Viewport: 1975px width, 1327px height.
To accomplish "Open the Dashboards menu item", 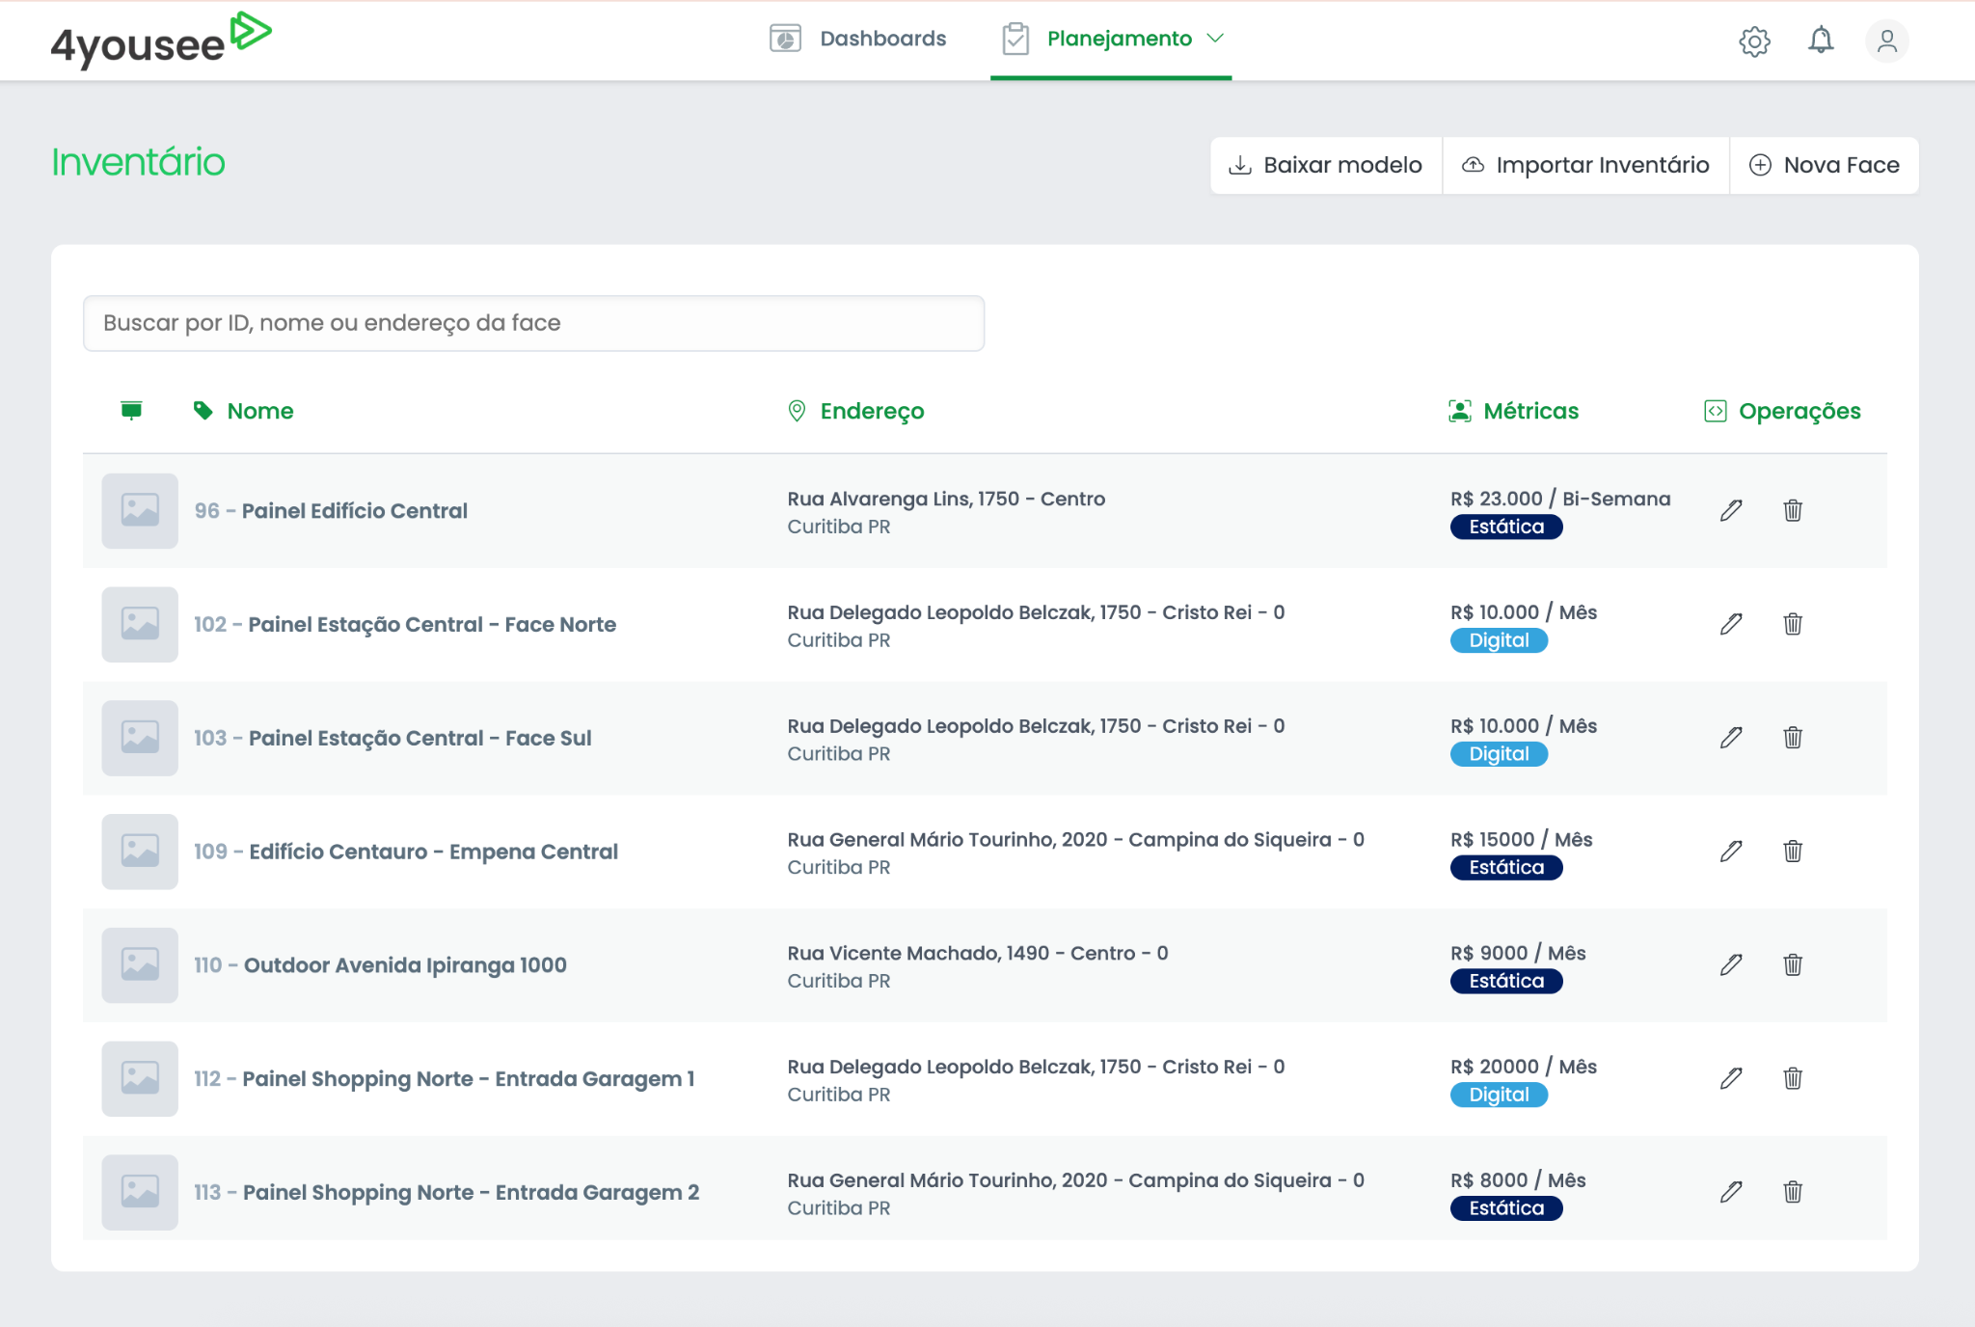I will 857,39.
